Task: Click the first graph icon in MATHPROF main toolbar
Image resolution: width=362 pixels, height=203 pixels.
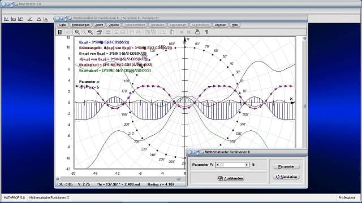Action: pos(6,19)
